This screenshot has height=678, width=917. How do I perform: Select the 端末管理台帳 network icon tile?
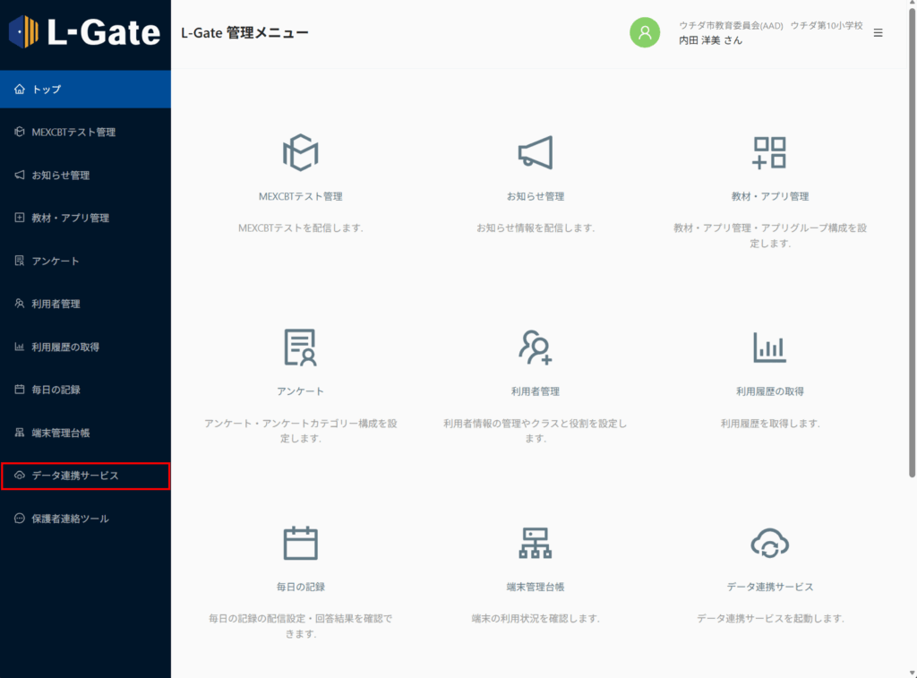pyautogui.click(x=536, y=543)
